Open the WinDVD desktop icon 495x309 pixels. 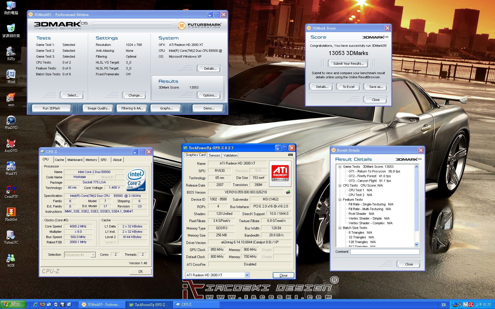(x=11, y=122)
